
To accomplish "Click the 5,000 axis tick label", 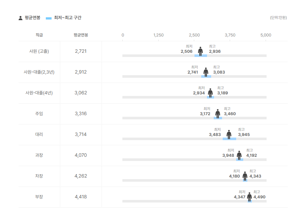I will coord(266,35).
